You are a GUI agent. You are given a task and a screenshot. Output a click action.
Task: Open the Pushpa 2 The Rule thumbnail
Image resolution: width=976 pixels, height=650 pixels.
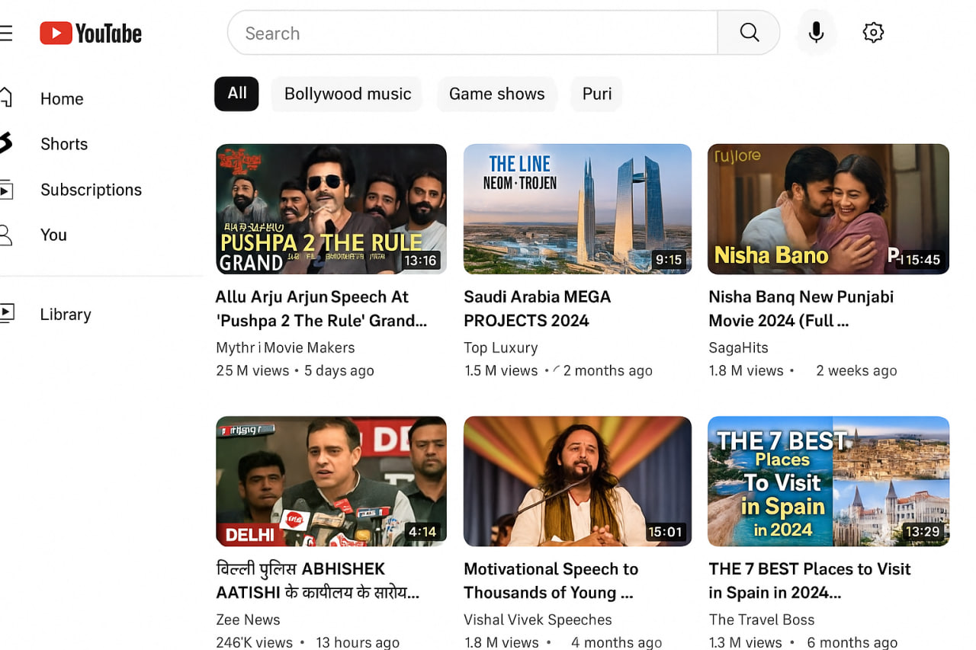pos(331,209)
